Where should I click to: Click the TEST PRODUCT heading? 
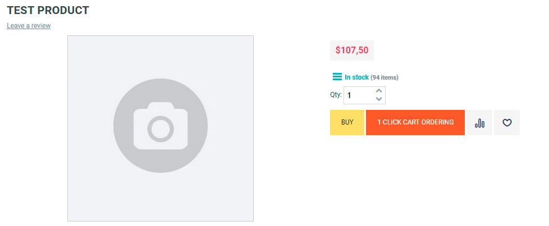48,11
